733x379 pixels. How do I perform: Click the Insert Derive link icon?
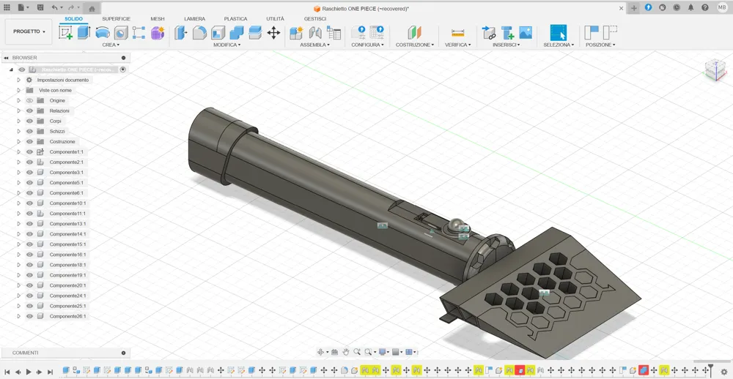tap(489, 33)
